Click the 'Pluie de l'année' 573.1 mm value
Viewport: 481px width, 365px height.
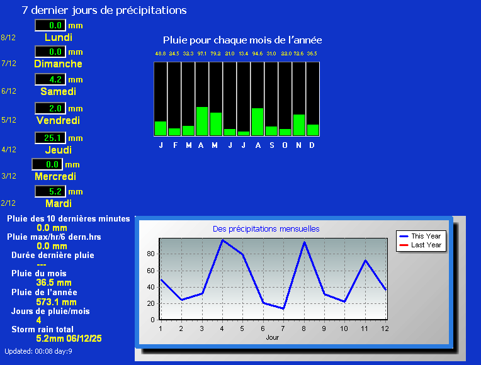tap(56, 302)
